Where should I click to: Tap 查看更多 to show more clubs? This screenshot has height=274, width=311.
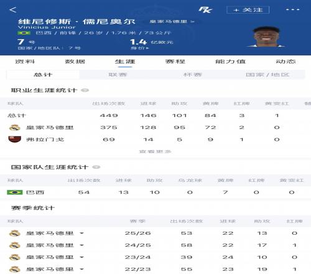point(155,151)
